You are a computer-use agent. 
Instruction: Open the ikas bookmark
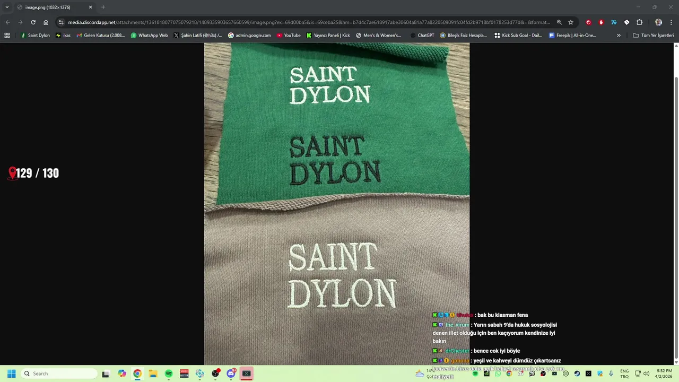(x=63, y=36)
